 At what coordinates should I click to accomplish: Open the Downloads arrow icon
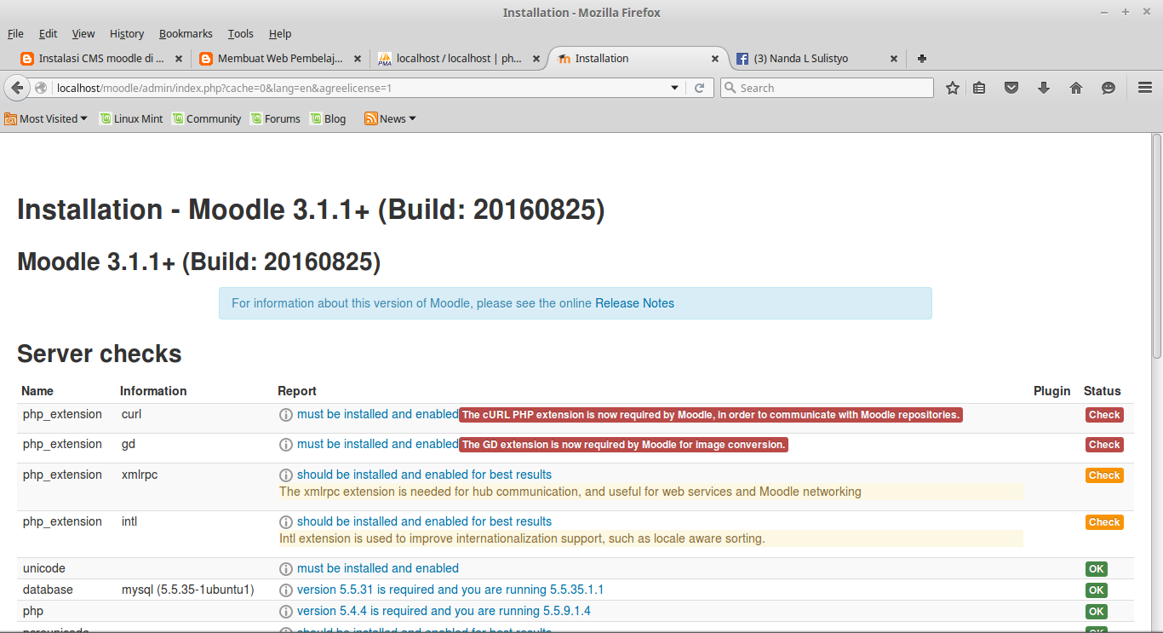[x=1044, y=88]
